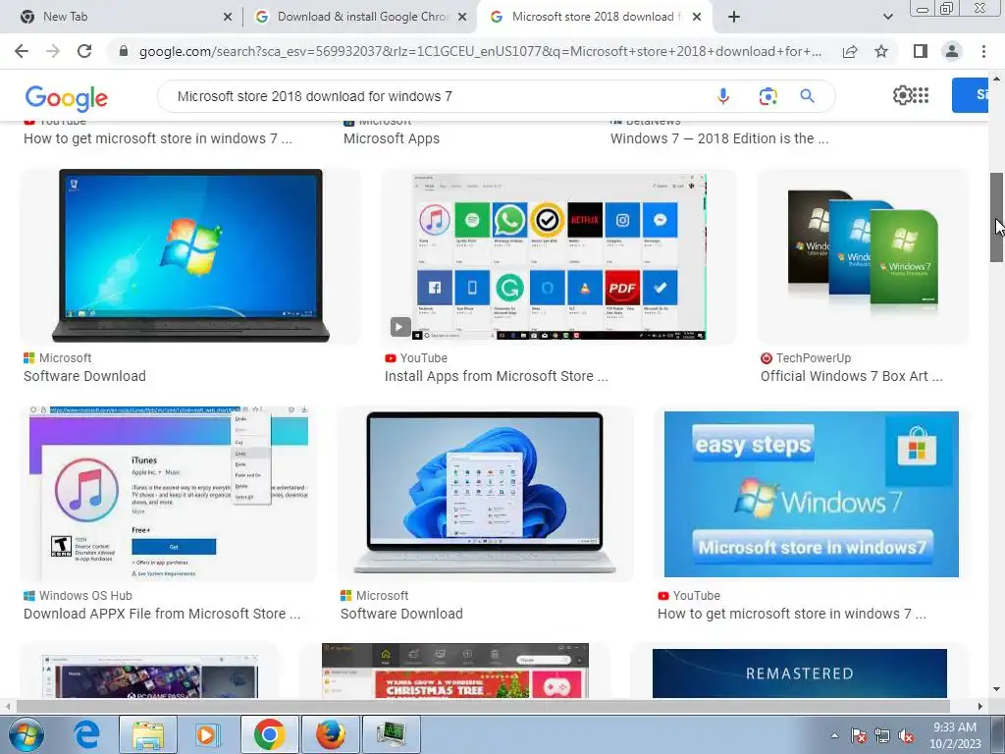Select the Microsoft store 2018 download tab
Screen dimensions: 1005x754
594,17
